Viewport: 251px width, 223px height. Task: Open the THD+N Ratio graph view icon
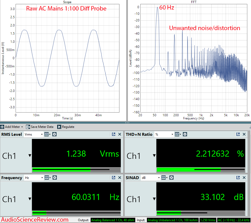[178, 134]
